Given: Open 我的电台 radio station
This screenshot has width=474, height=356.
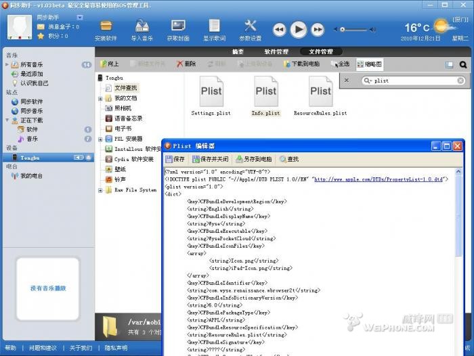Looking at the screenshot, I should 31,175.
